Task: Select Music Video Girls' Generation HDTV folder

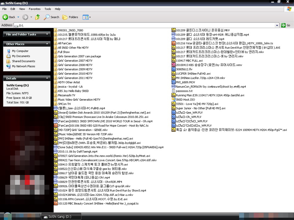Action: [79, 99]
